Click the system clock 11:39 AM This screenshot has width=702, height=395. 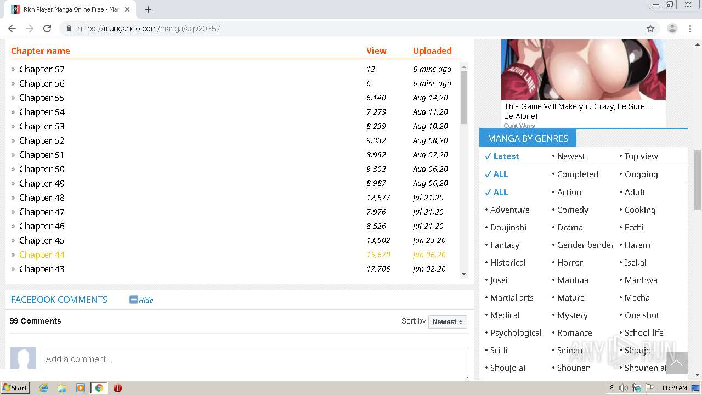pos(674,388)
